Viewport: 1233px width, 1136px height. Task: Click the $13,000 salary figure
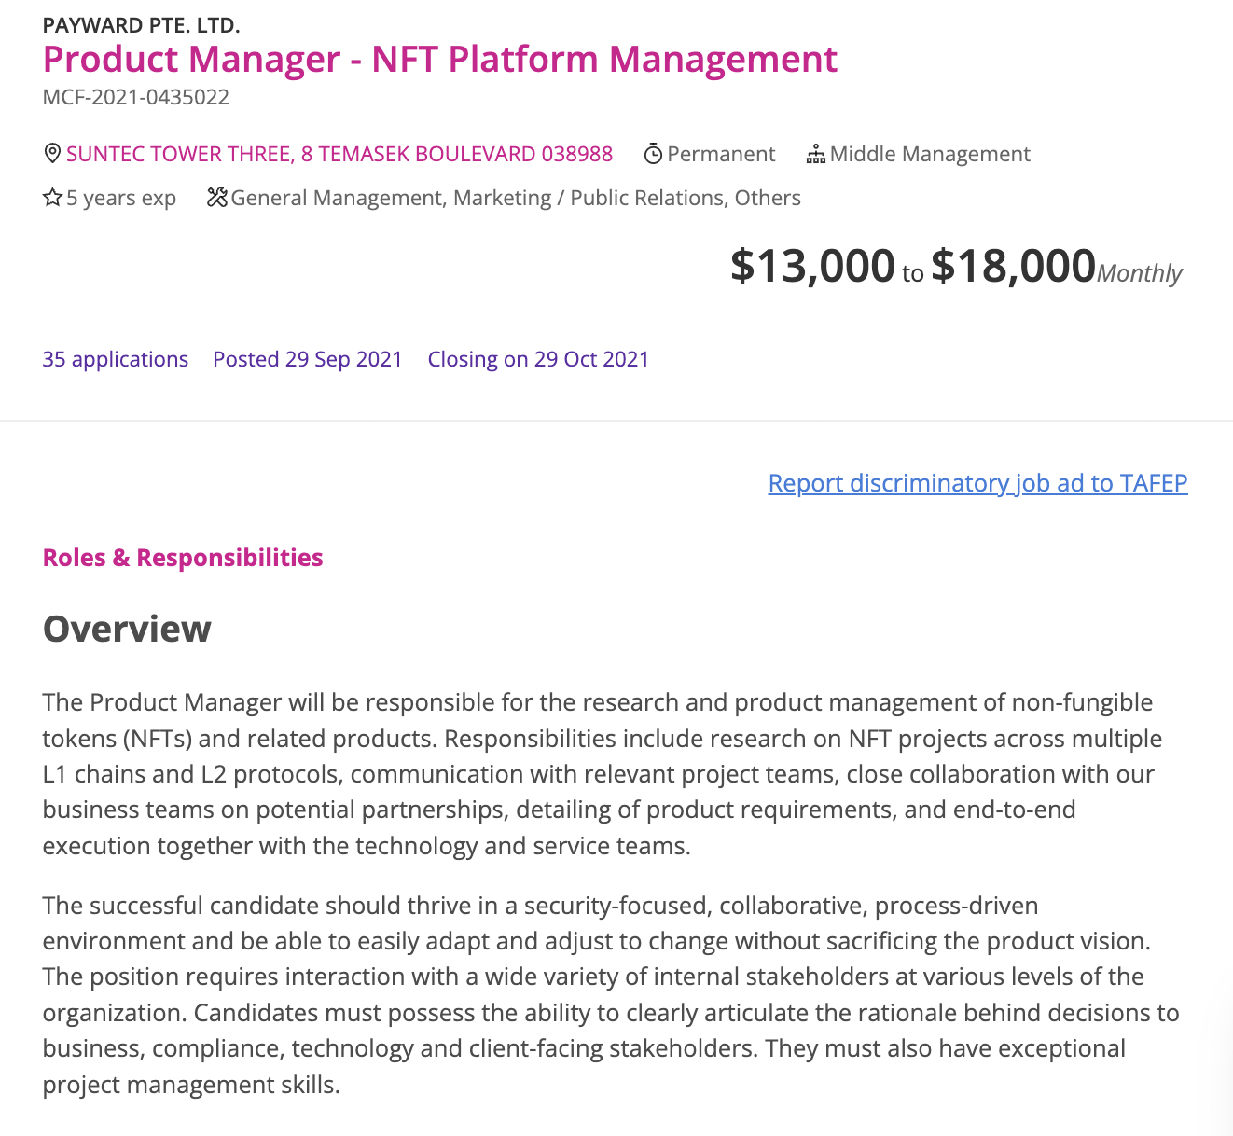pos(812,266)
